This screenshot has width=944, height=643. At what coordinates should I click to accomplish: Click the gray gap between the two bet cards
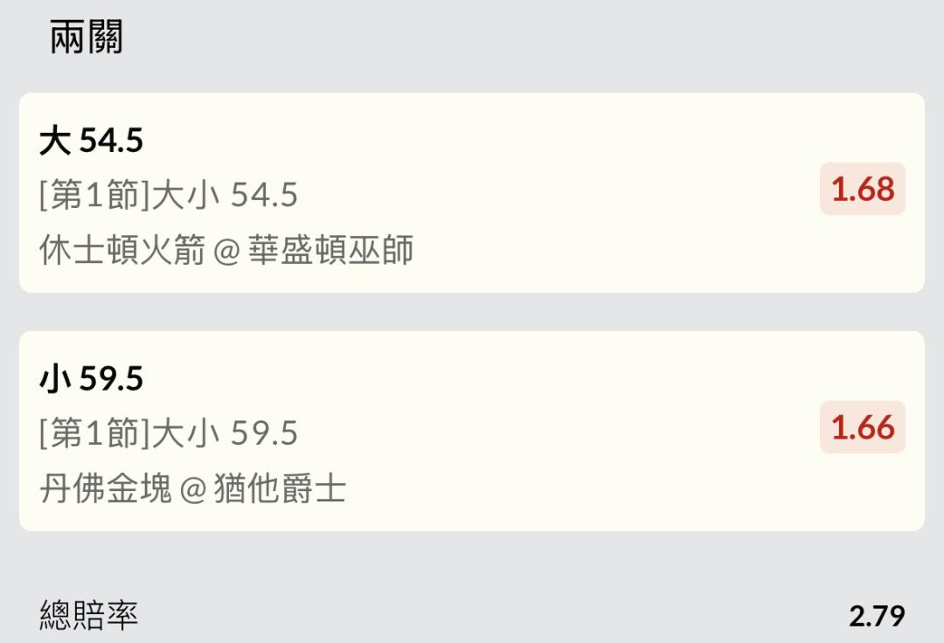pyautogui.click(x=472, y=312)
